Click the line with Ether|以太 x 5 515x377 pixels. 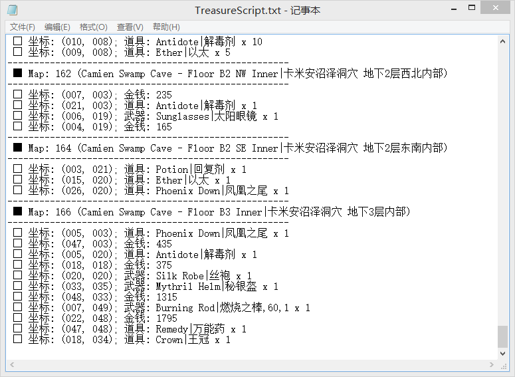tap(122, 53)
